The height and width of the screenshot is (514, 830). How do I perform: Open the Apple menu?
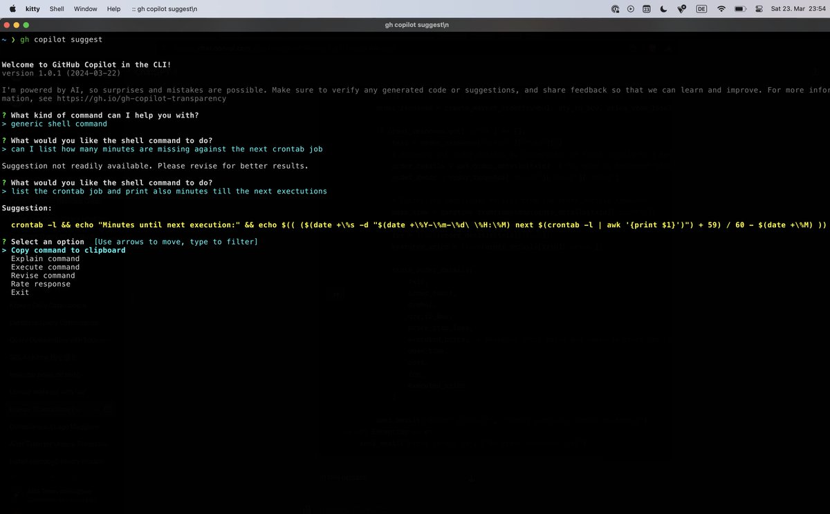tap(12, 8)
